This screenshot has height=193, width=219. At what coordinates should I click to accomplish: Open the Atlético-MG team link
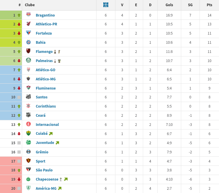point(46,79)
